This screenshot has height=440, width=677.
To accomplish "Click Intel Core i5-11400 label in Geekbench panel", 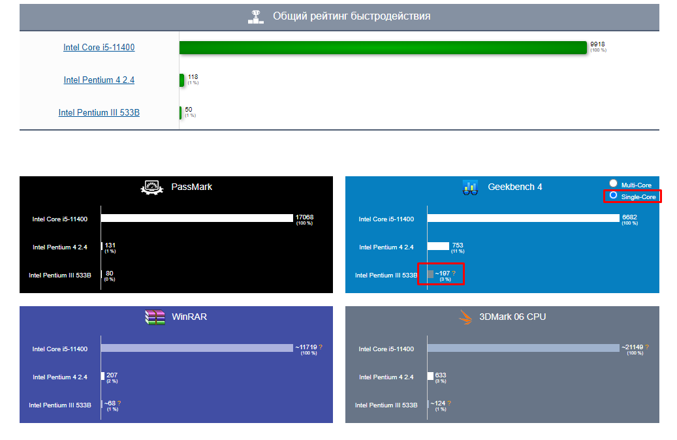I will pyautogui.click(x=386, y=219).
